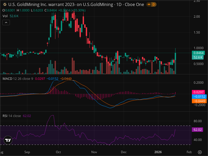Click the 0.5000 price scale level
This screenshot has width=208, height=156.
[x=198, y=64]
